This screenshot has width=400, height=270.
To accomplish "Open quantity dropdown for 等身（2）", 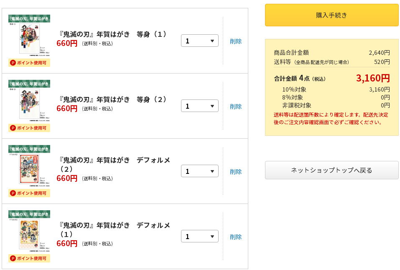I will (199, 106).
